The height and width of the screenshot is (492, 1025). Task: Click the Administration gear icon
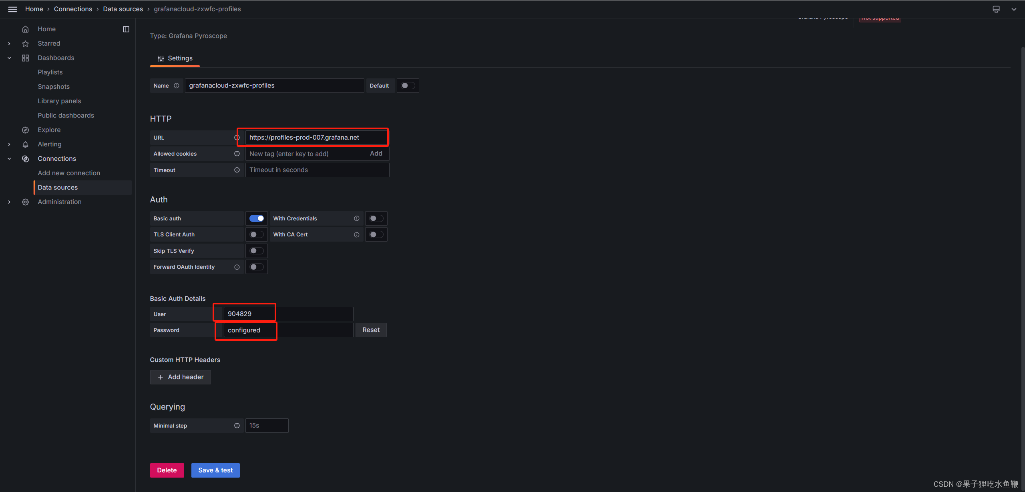25,202
